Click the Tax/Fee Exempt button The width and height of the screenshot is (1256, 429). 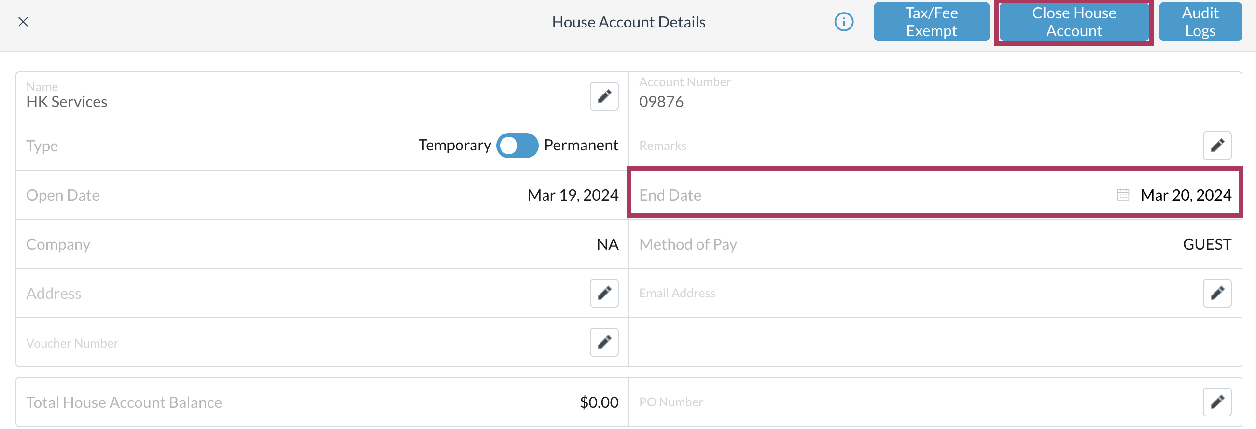point(931,22)
